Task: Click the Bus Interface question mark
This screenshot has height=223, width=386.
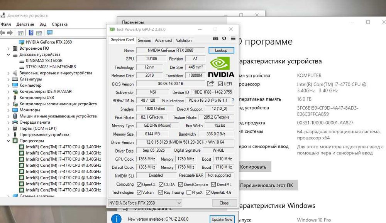Action: (x=233, y=100)
